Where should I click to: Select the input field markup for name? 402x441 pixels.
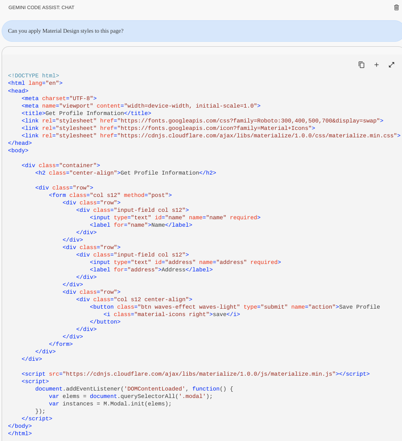(x=174, y=217)
